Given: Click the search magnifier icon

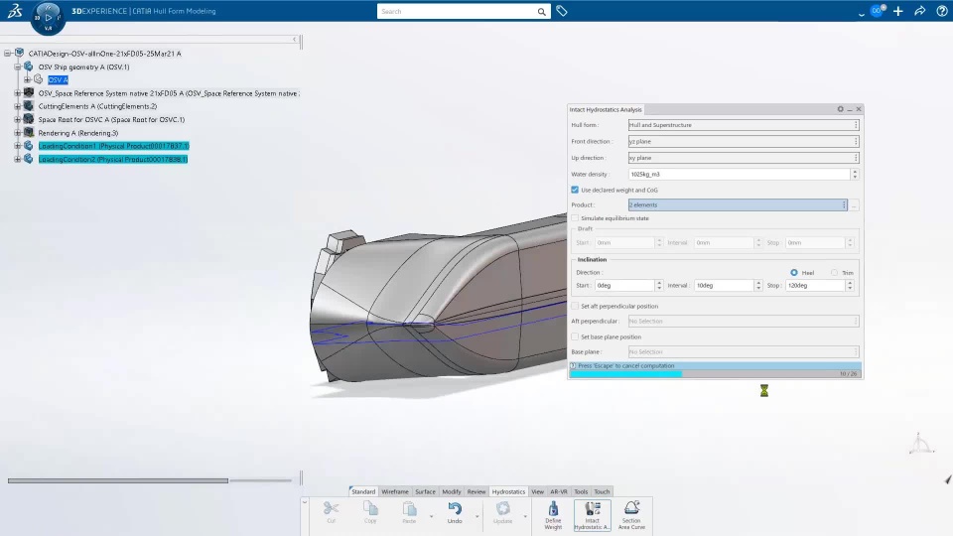Looking at the screenshot, I should pyautogui.click(x=541, y=12).
